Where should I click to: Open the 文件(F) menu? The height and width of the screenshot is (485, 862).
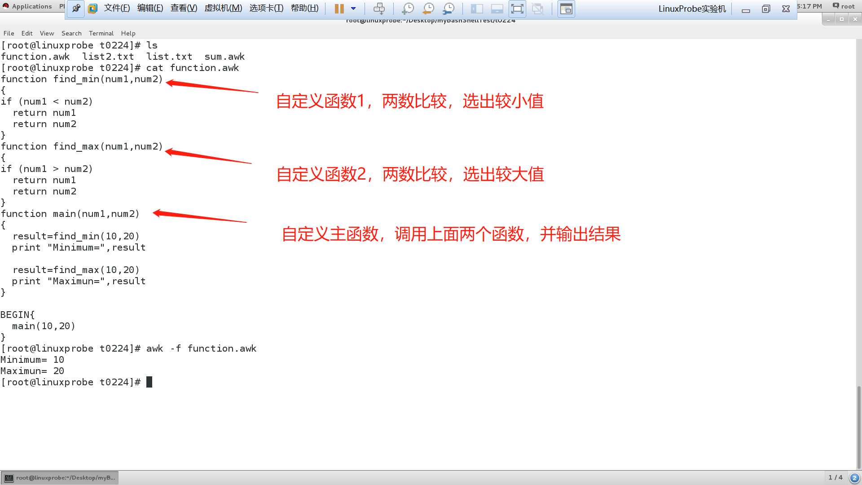[117, 8]
